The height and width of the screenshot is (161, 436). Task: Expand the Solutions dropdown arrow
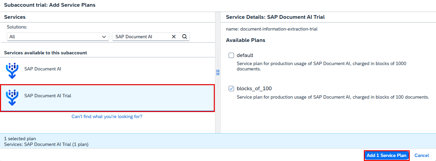tap(104, 37)
